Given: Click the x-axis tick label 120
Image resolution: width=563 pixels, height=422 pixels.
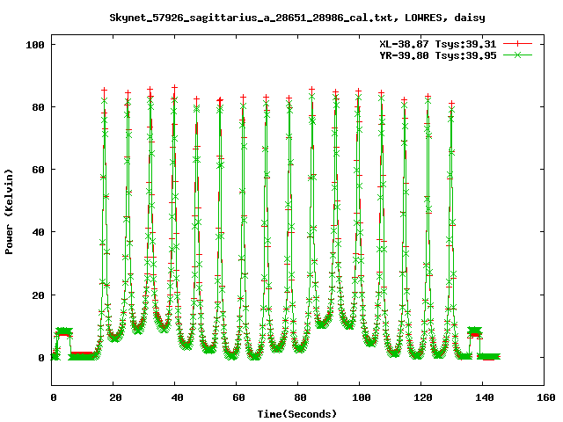Looking at the screenshot, I should (x=423, y=397).
